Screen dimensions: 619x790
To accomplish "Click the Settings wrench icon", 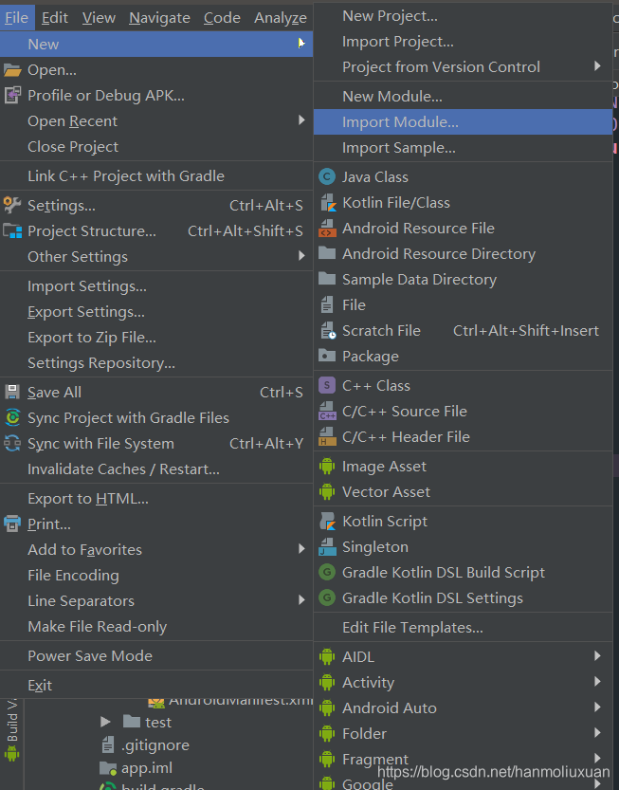I will click(x=12, y=205).
